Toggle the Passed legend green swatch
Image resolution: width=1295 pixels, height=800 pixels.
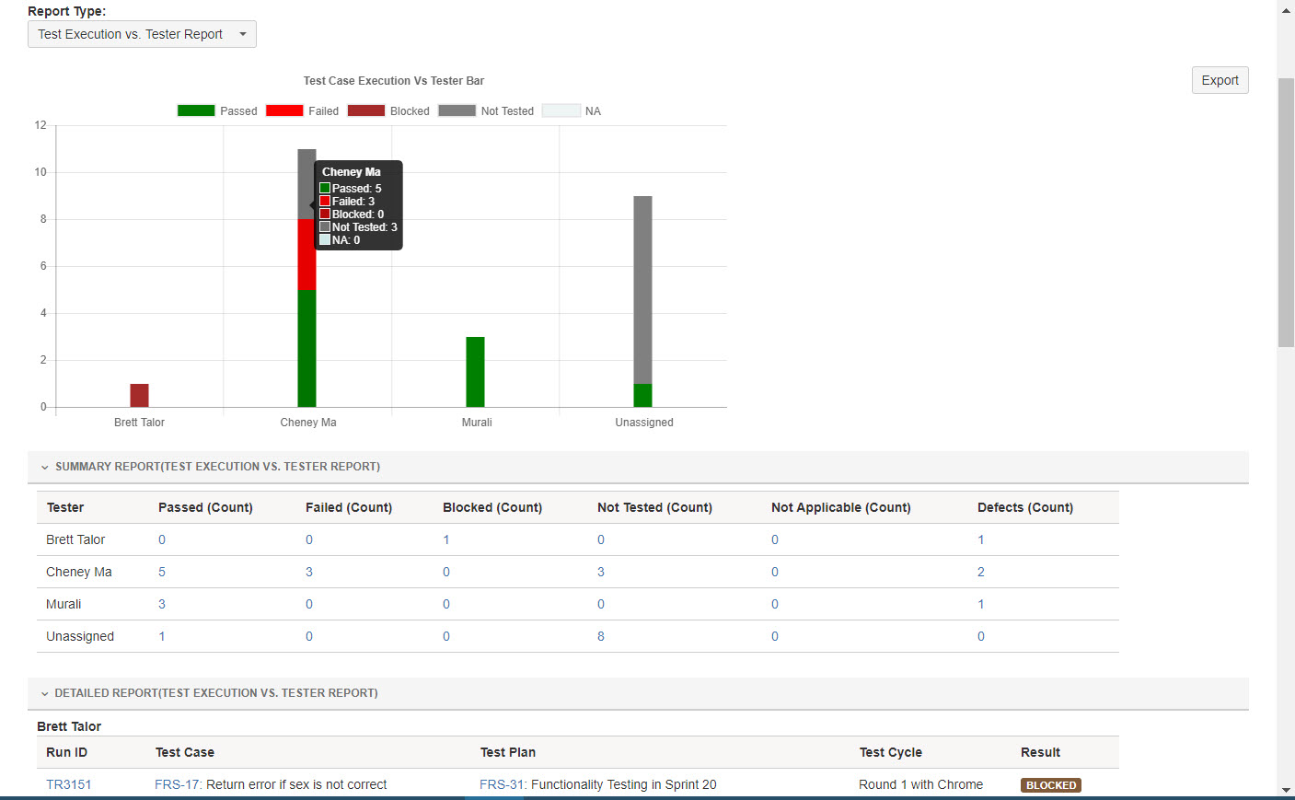(196, 110)
